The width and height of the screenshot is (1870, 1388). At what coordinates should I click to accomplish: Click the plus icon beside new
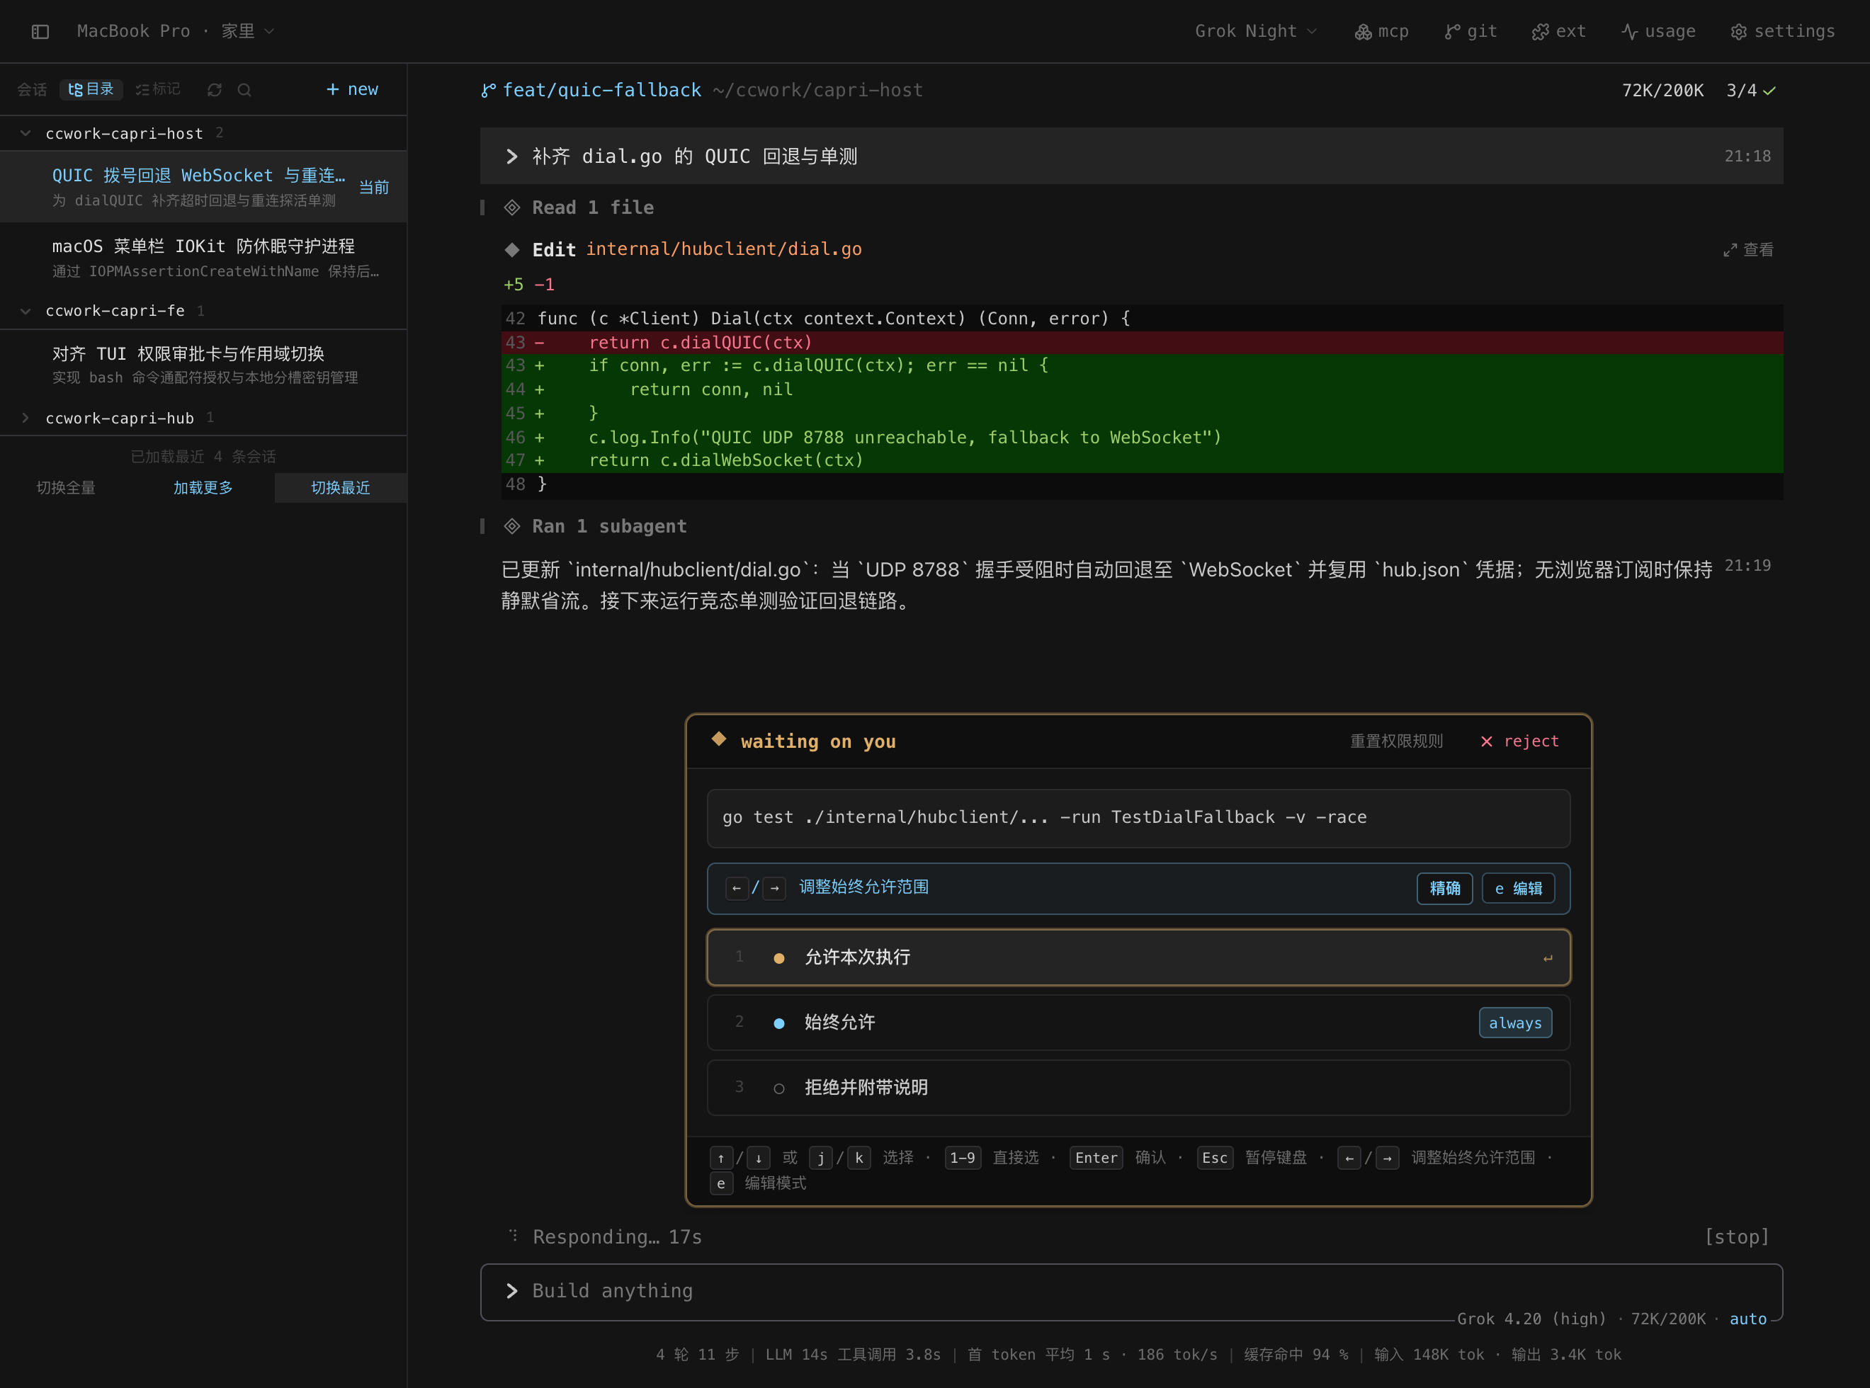pyautogui.click(x=333, y=89)
